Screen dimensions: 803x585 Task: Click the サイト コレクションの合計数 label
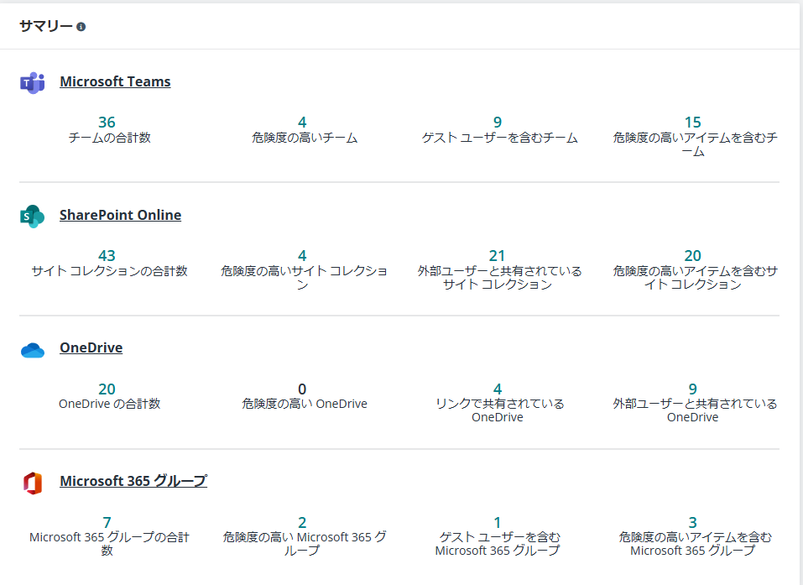click(x=110, y=271)
